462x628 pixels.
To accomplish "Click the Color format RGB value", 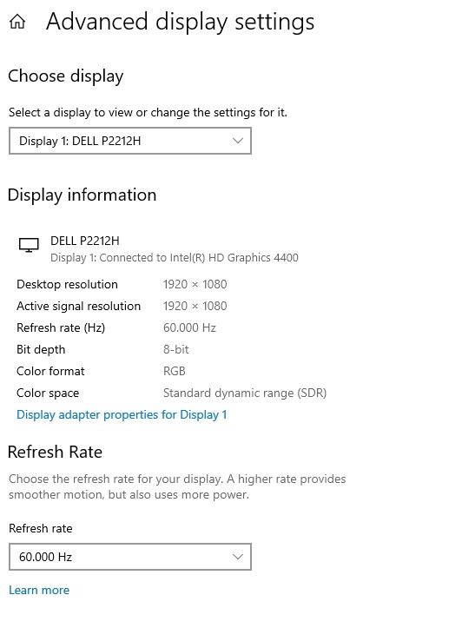I will [x=175, y=371].
